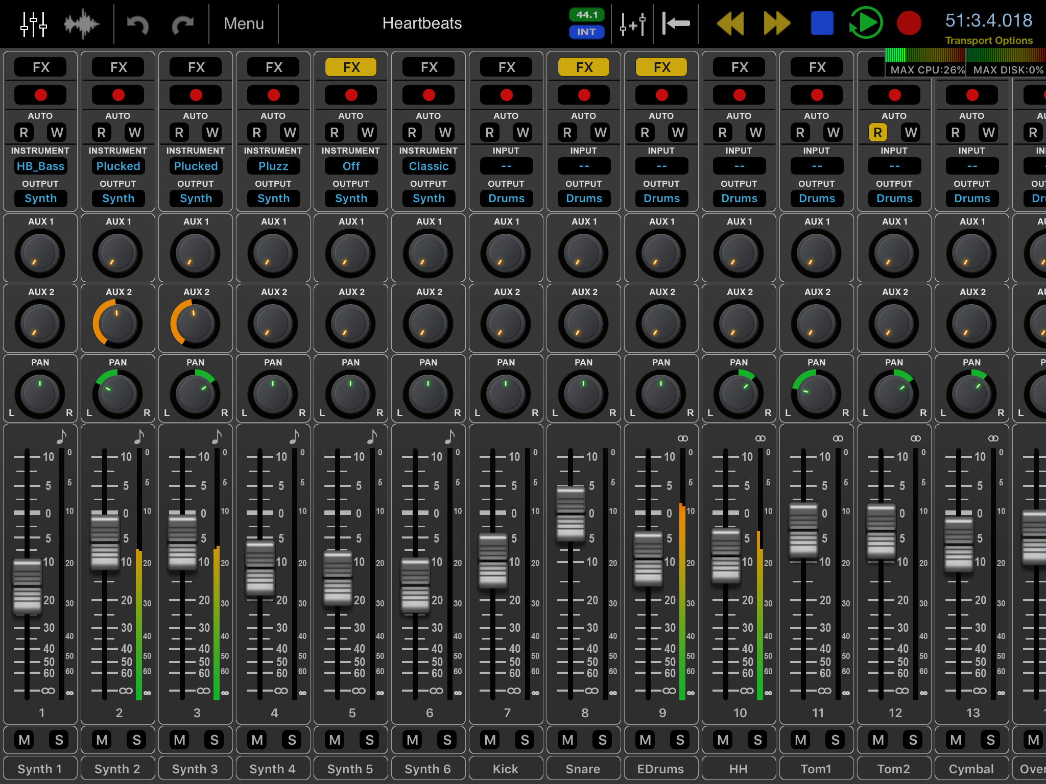Click the Synth 4 volume fader handle
This screenshot has width=1046, height=784.
coord(260,568)
